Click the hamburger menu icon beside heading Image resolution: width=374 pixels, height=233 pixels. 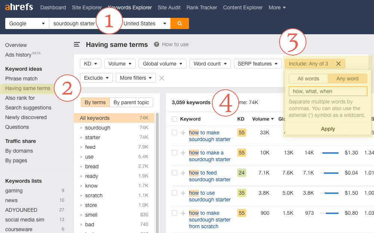pos(77,45)
